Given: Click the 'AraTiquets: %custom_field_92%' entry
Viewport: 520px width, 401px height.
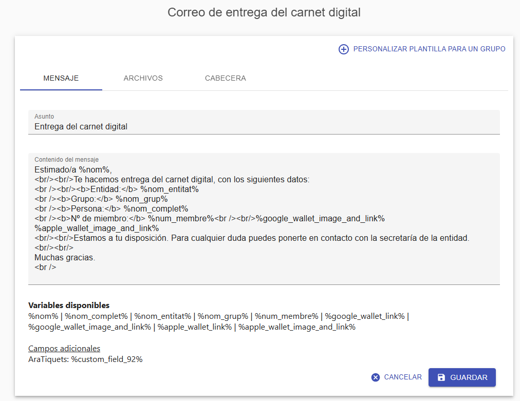Looking at the screenshot, I should point(86,359).
